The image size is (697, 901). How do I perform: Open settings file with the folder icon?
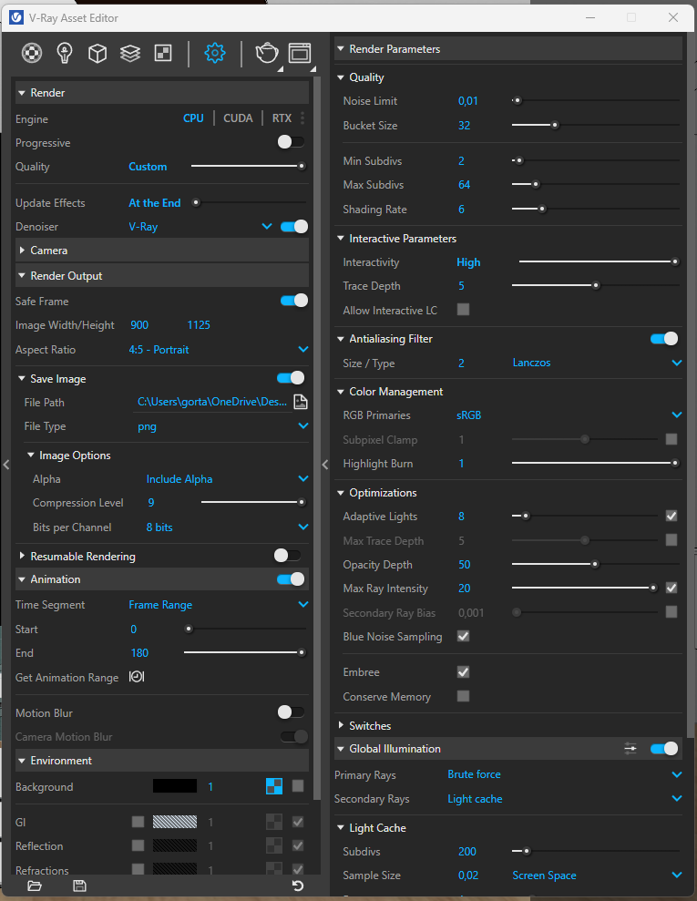(x=35, y=886)
